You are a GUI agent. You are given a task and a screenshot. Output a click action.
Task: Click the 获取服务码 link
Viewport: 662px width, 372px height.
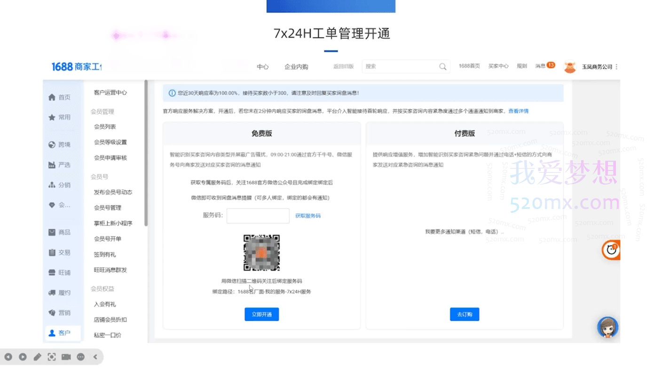pyautogui.click(x=308, y=216)
